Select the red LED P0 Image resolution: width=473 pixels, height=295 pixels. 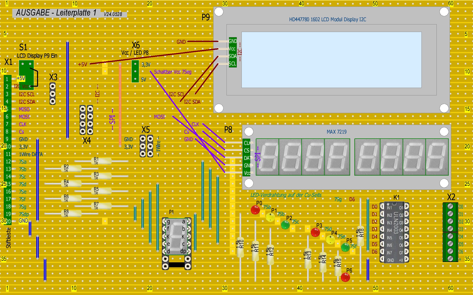point(255,210)
